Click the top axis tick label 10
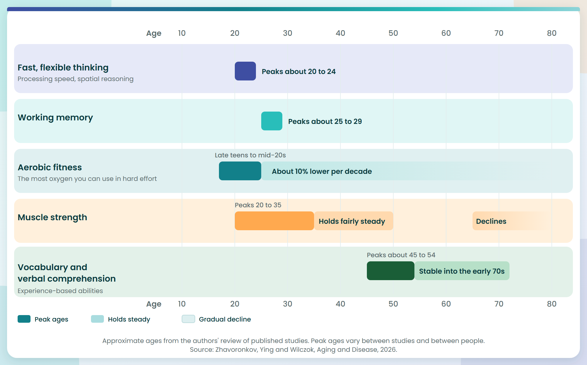Screen dimensions: 587x365 182,33
